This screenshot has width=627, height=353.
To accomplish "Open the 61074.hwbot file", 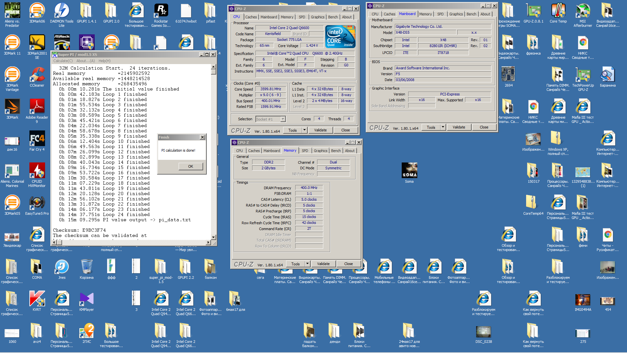I will pos(186,11).
